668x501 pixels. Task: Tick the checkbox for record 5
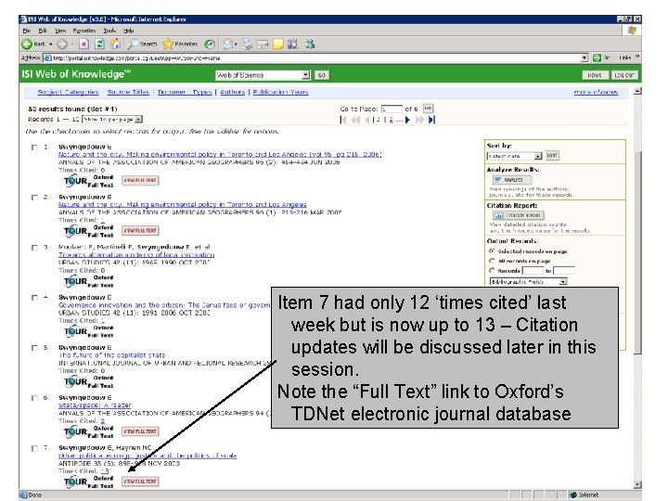click(34, 348)
